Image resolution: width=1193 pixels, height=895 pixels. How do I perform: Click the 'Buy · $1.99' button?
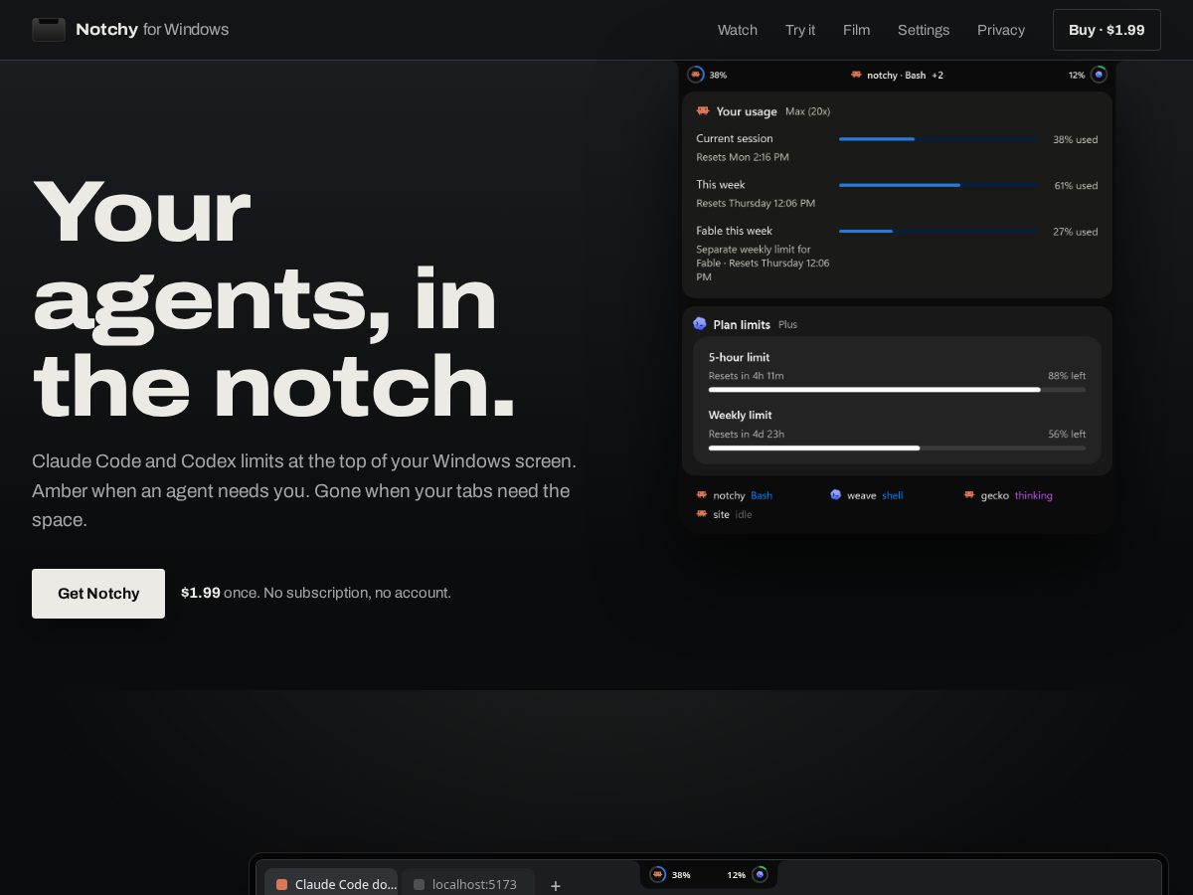point(1107,30)
